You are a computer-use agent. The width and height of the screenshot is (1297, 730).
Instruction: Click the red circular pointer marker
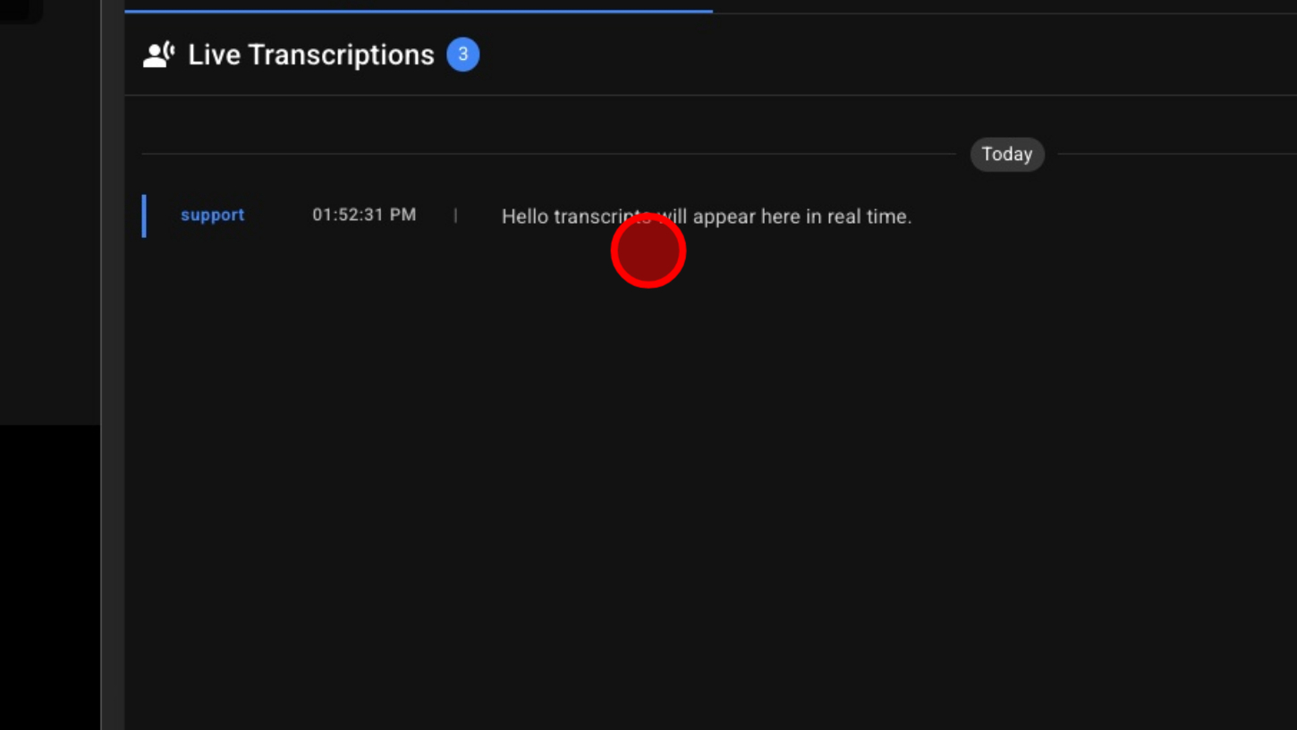point(648,250)
